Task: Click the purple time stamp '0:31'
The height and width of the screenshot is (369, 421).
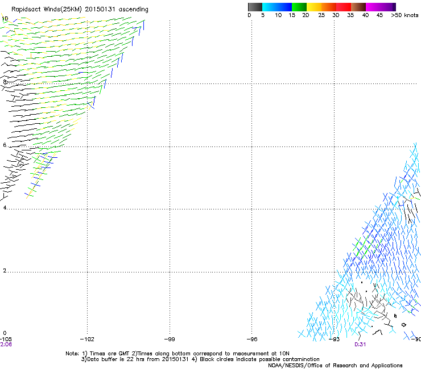Action: tap(360, 345)
